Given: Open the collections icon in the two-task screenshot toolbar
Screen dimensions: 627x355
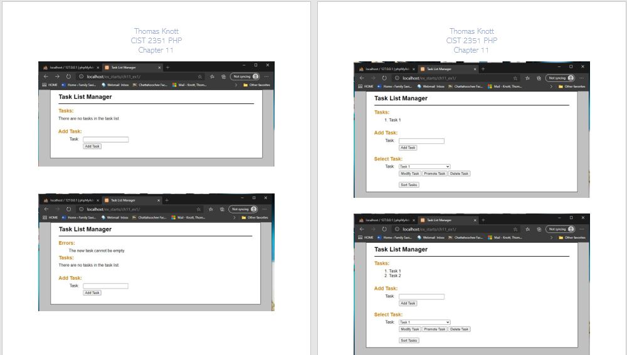Looking at the screenshot, I should point(539,229).
